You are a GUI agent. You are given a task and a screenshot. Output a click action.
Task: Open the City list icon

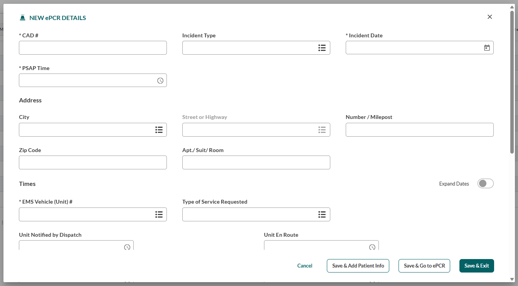click(x=159, y=130)
